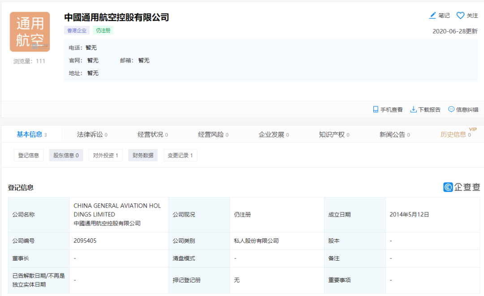Click the 通用航空 company logo thumbnail
484x296 pixels.
click(x=30, y=32)
